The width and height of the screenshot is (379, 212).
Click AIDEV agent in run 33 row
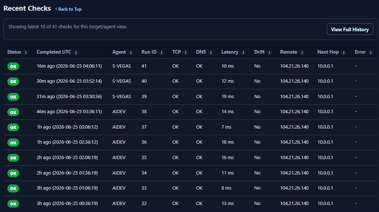coord(119,188)
